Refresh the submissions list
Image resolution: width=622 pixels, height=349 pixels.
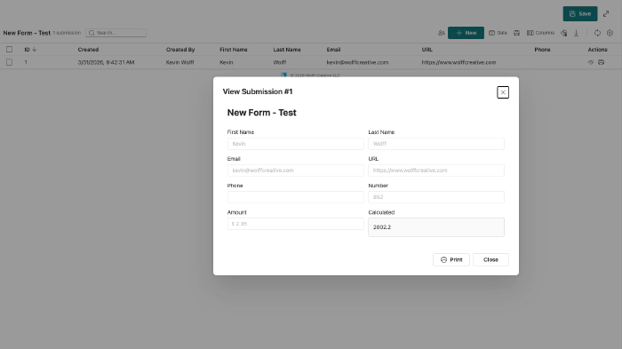pyautogui.click(x=597, y=33)
